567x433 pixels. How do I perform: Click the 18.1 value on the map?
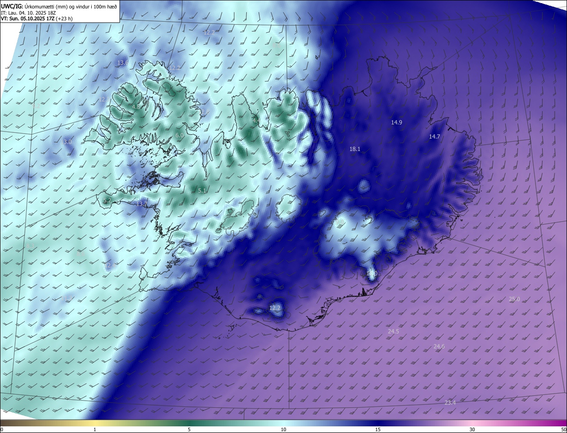[355, 149]
